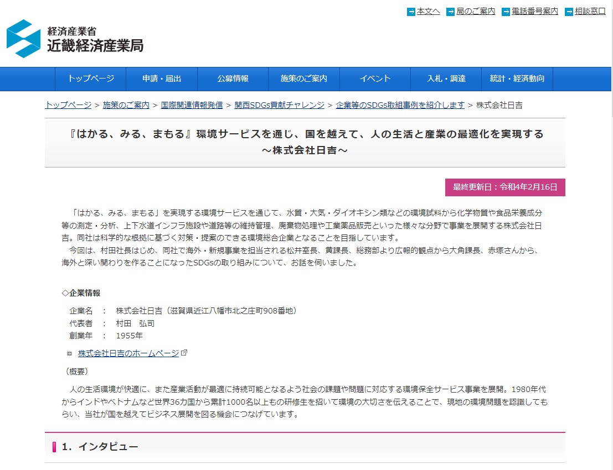Click external link icon after 株式会社日吉のホームページ

[184, 353]
